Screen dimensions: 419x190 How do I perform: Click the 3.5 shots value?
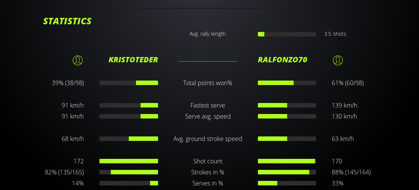coord(335,34)
